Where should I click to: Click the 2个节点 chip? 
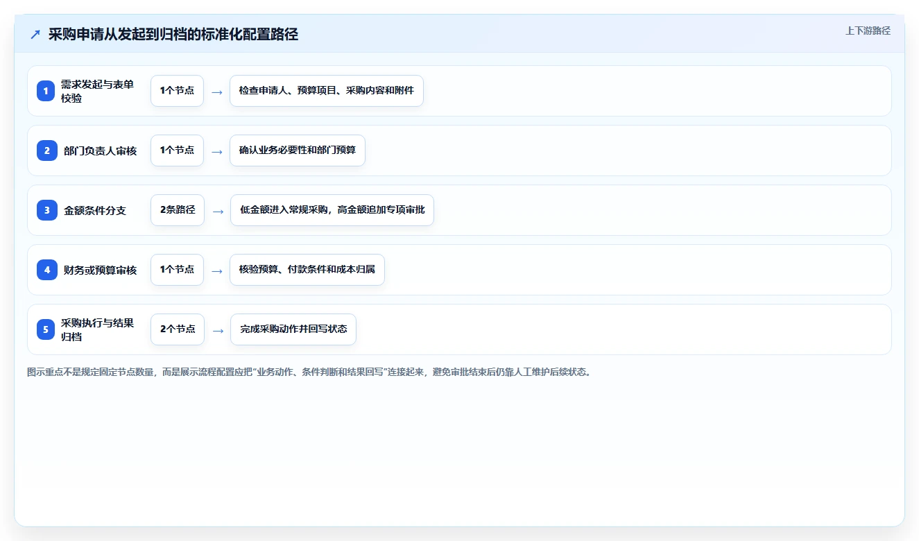(x=178, y=329)
